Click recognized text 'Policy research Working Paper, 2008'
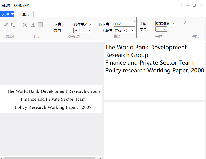 pyautogui.click(x=155, y=70)
